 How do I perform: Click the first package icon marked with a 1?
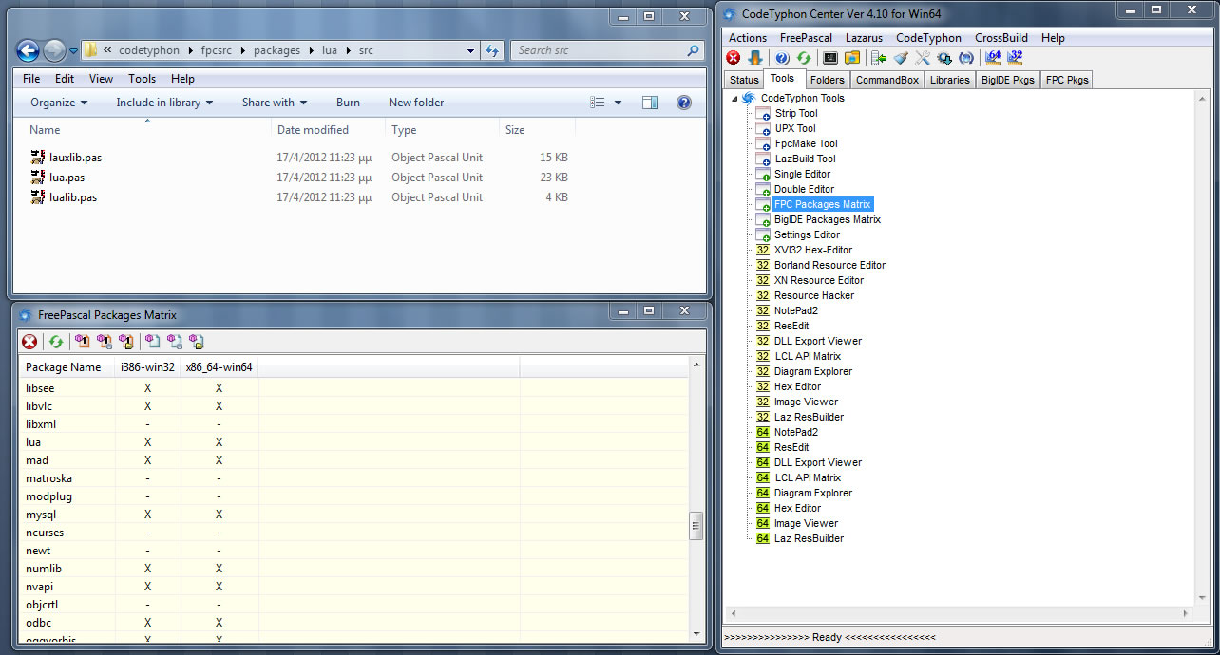pyautogui.click(x=83, y=342)
